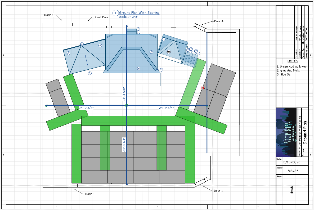This screenshot has height=210, width=314.
Task: Click the hatched circle on the angled blue platform
Action: point(168,52)
